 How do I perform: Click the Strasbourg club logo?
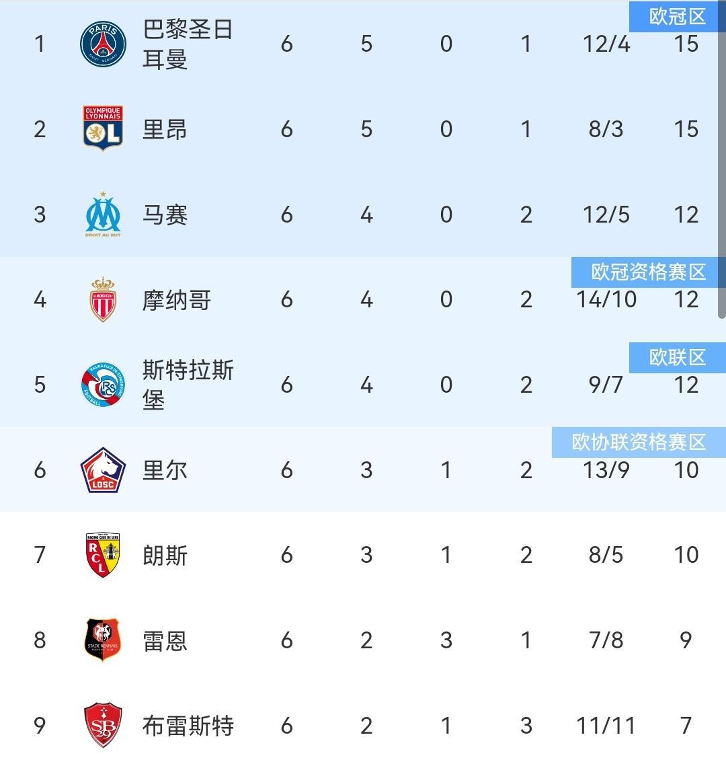[103, 385]
